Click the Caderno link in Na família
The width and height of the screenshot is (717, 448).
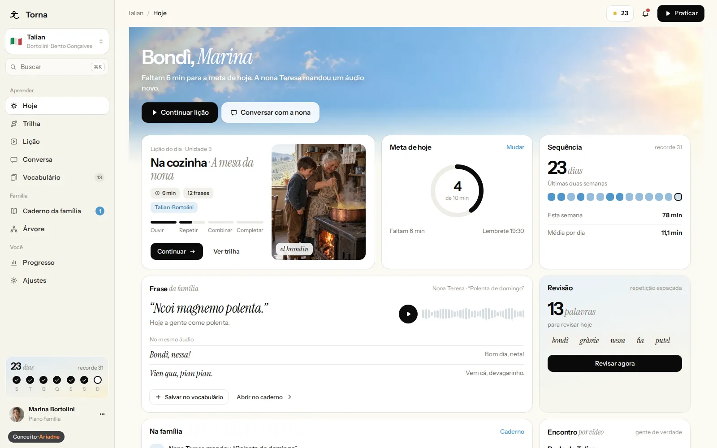pos(512,431)
